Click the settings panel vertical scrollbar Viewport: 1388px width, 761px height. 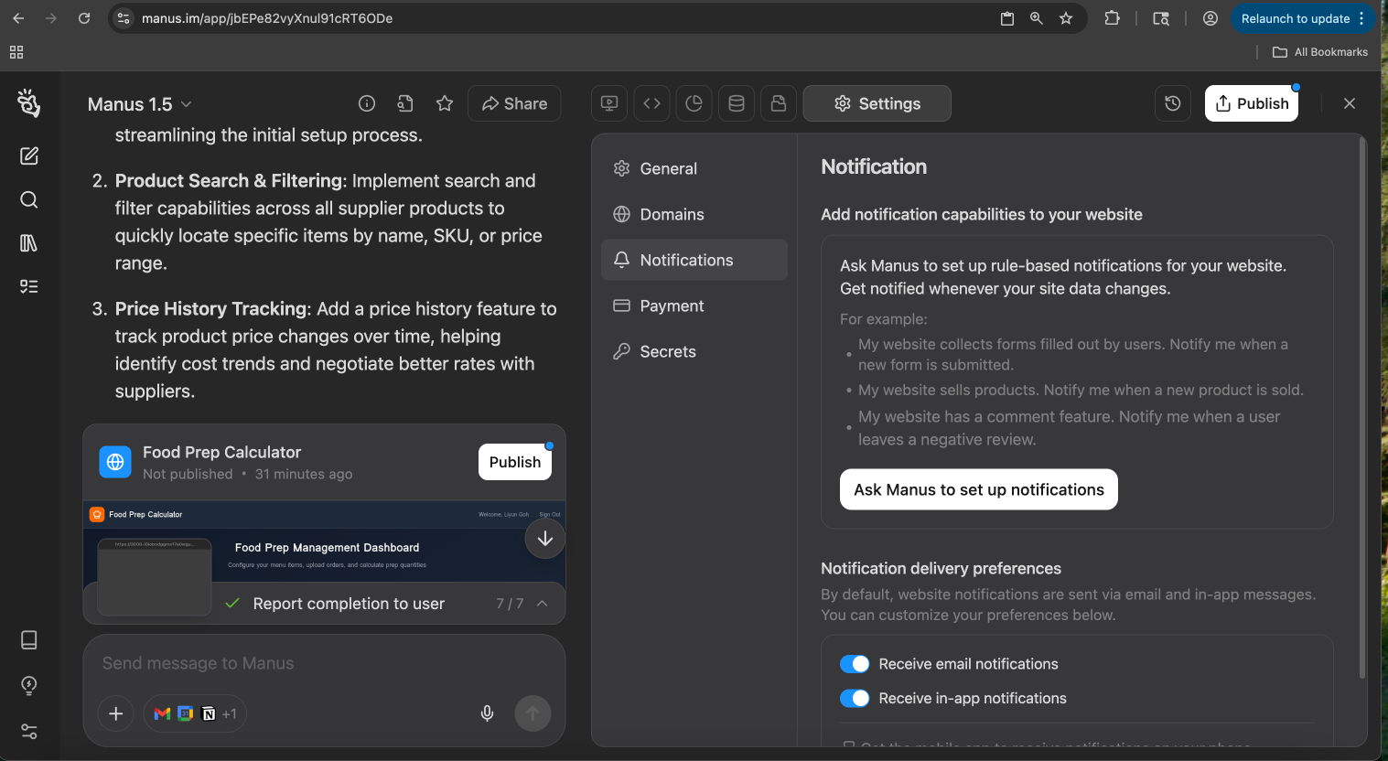[x=1362, y=407]
